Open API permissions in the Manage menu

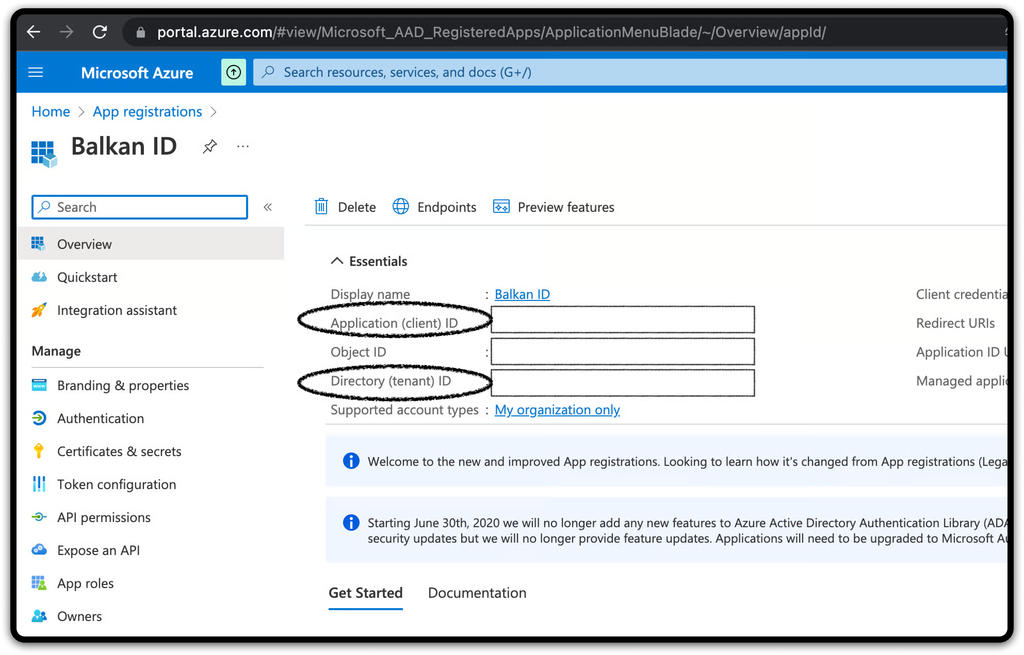pos(104,517)
